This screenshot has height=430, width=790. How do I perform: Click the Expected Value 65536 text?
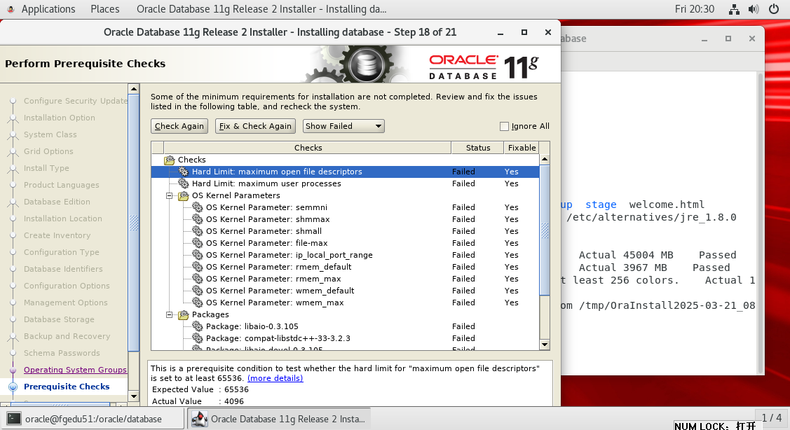tap(200, 389)
